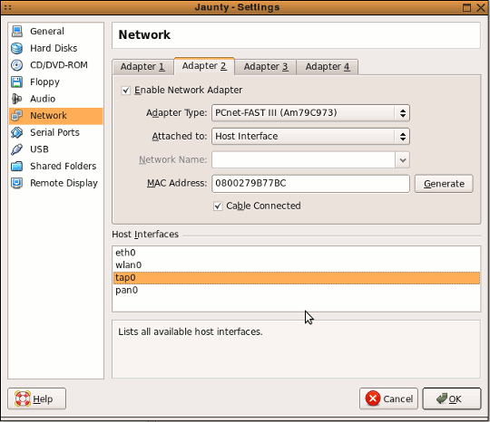Select Network in the sidebar
The height and width of the screenshot is (422, 490).
[55, 116]
